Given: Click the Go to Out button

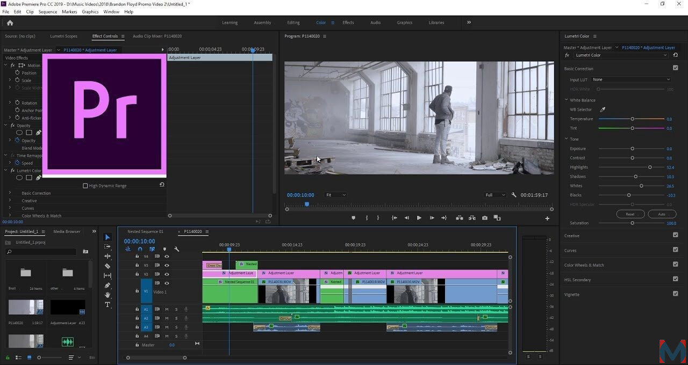Looking at the screenshot, I should point(444,218).
